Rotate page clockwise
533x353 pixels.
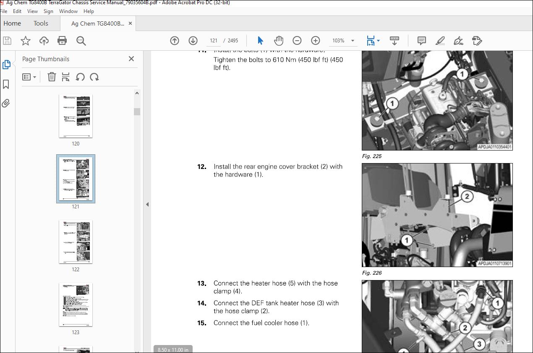point(94,77)
